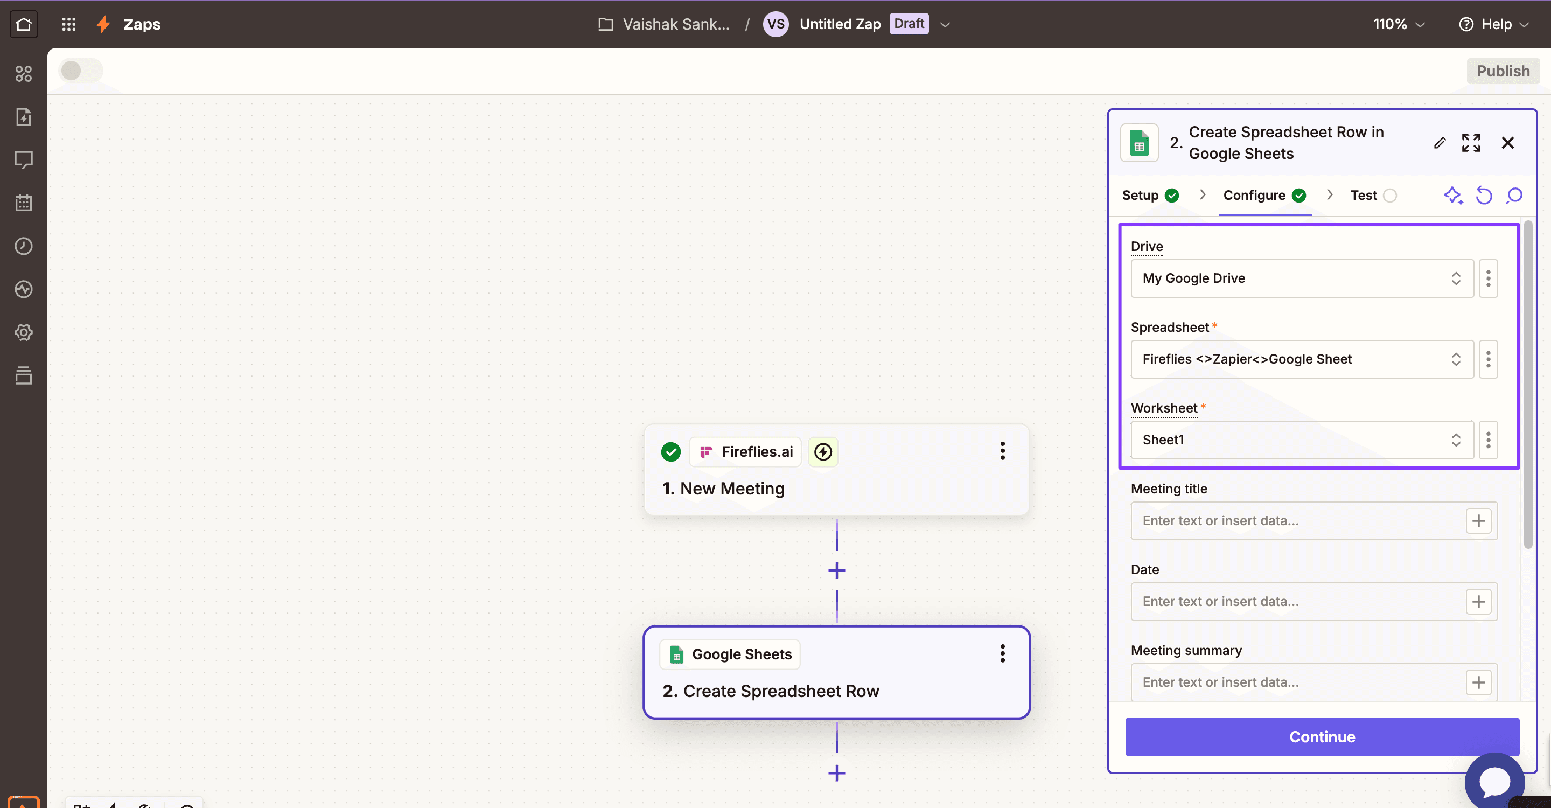Open the My Google Drive dropdown
This screenshot has height=808, width=1551.
(x=1302, y=278)
